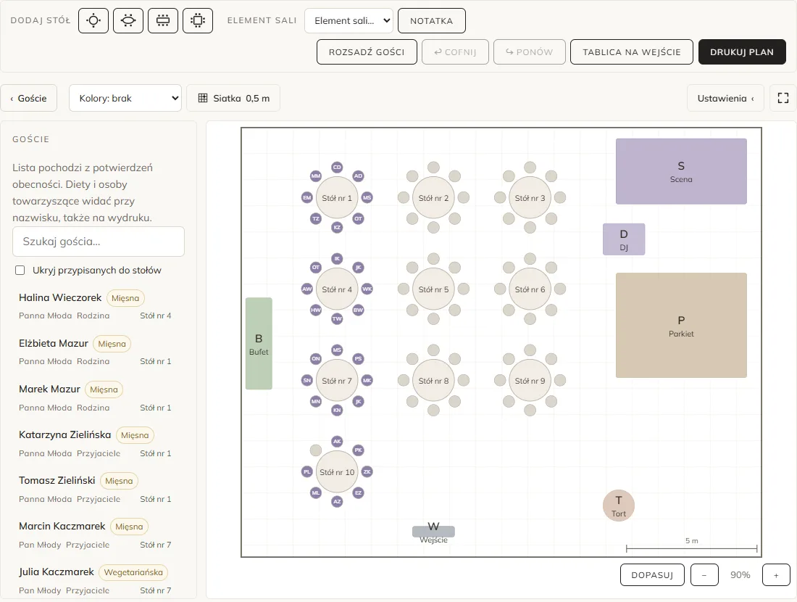Add a round table to the plan

pos(93,20)
